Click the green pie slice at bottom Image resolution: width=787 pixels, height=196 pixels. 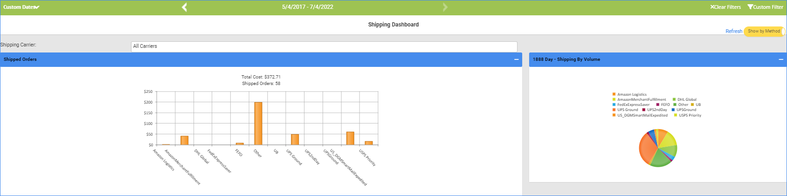click(659, 159)
